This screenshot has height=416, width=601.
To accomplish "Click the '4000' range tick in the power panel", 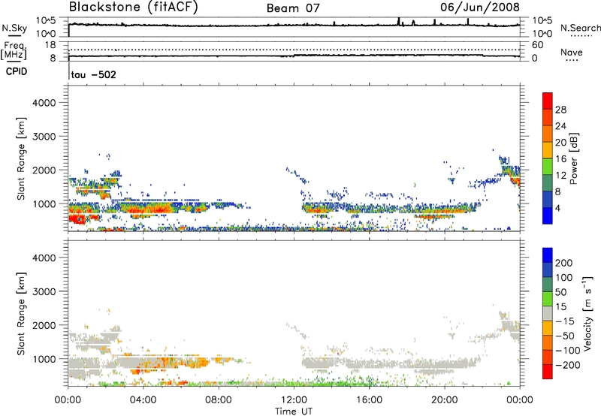I will point(44,103).
